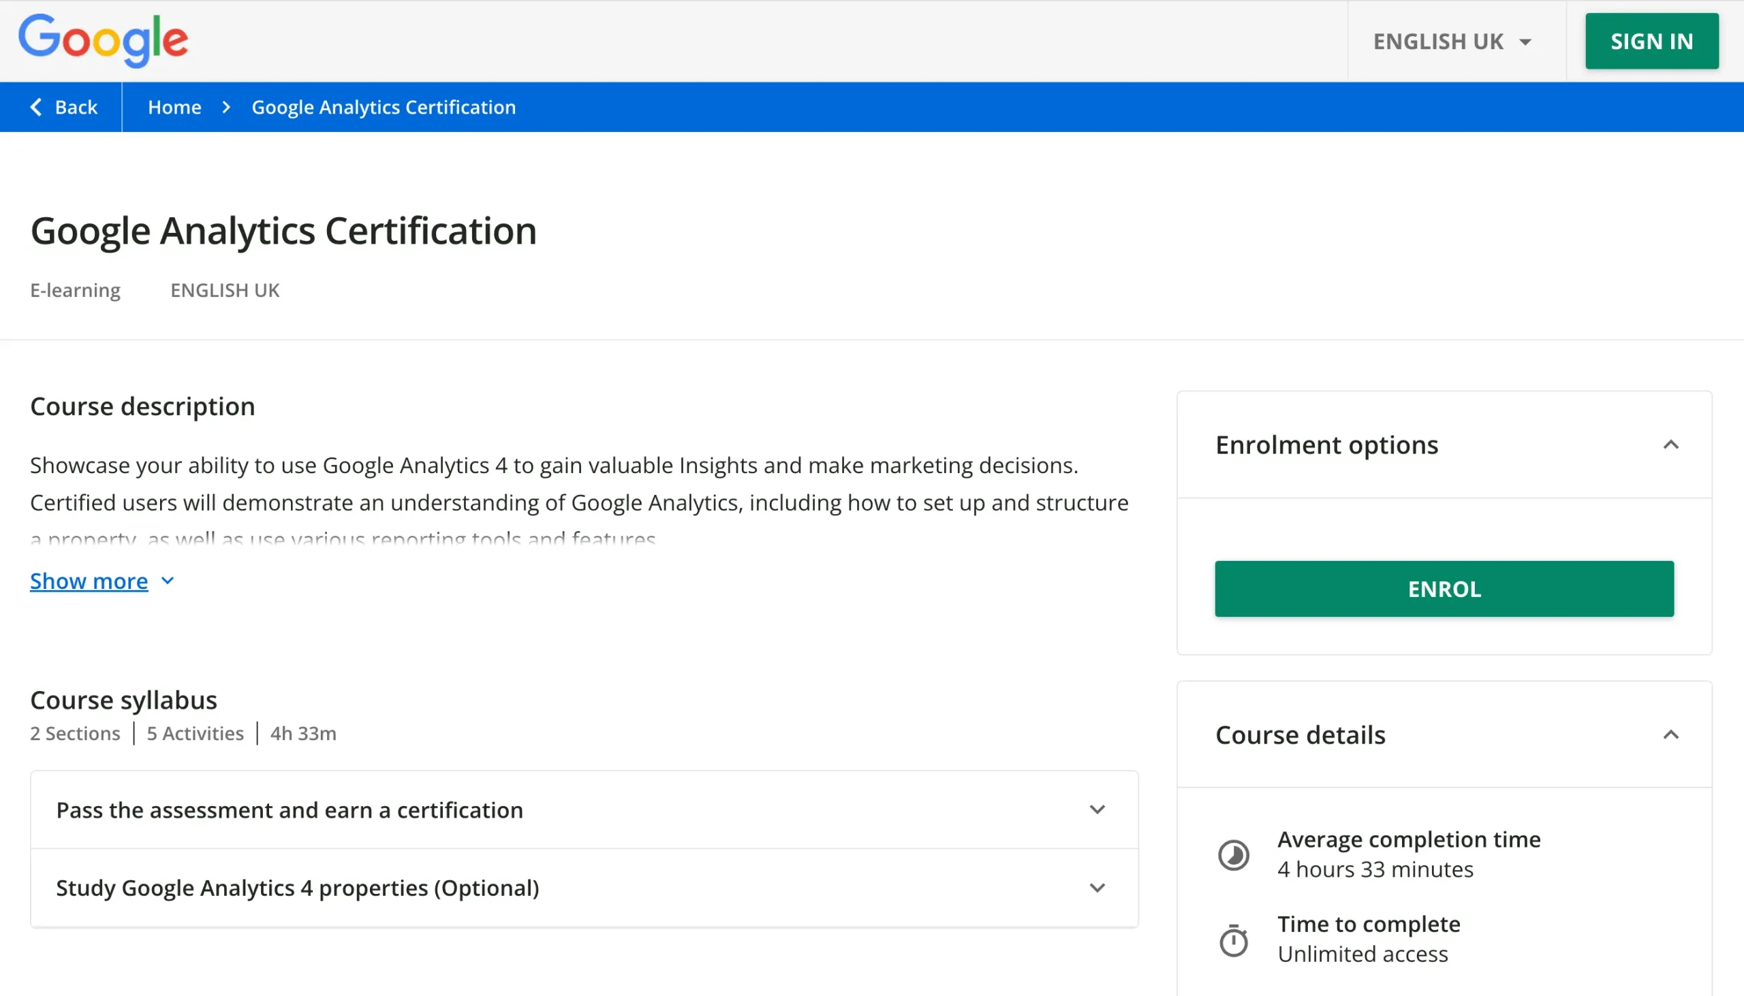The height and width of the screenshot is (996, 1744).
Task: Click the Course syllabus heading
Action: 124,701
